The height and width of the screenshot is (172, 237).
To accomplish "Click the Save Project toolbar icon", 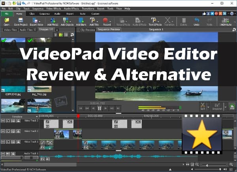I will pyautogui.click(x=21, y=22).
